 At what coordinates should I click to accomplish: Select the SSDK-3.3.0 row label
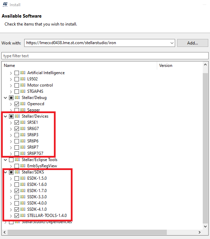[x=37, y=197]
